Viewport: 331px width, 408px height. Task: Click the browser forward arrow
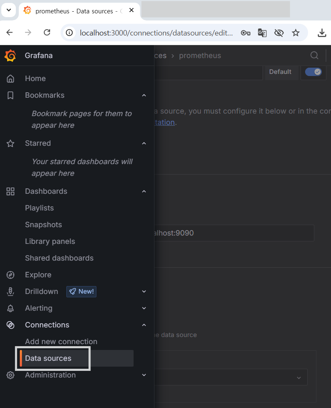click(x=28, y=33)
